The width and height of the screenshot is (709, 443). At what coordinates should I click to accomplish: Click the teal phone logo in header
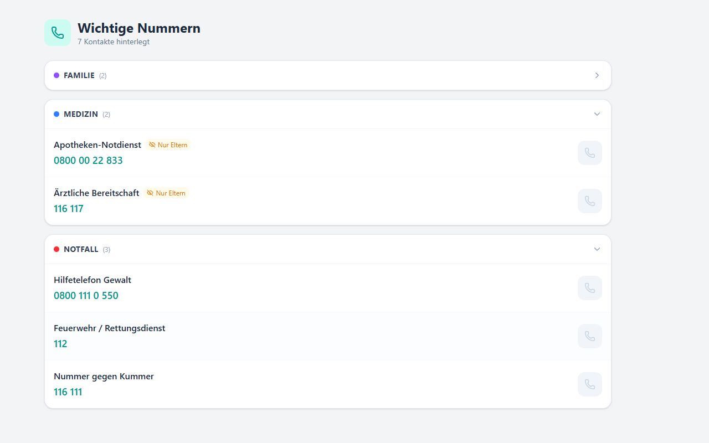[x=58, y=33]
